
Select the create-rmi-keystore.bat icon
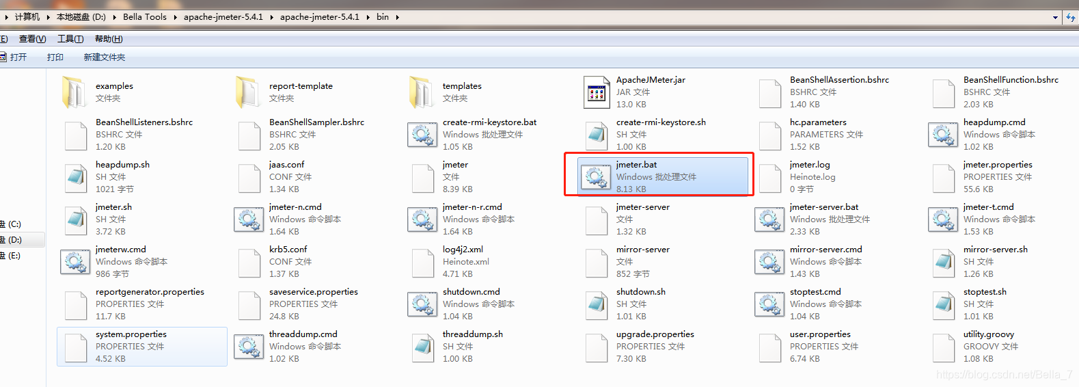point(422,135)
